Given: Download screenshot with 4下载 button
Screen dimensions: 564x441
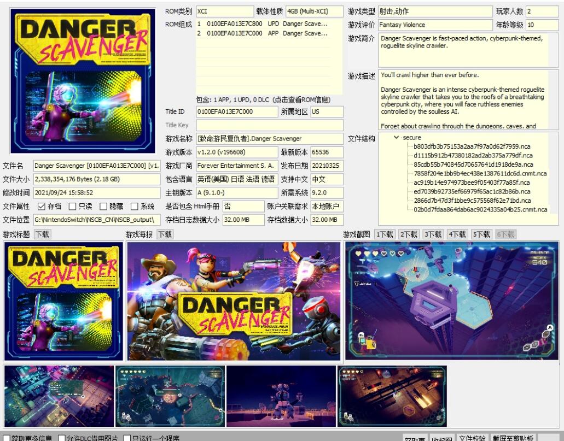Looking at the screenshot, I should [x=457, y=234].
